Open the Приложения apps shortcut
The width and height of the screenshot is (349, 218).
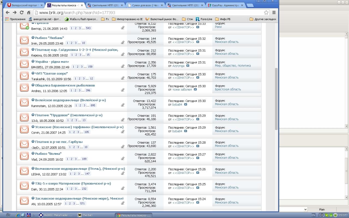coord(15,19)
